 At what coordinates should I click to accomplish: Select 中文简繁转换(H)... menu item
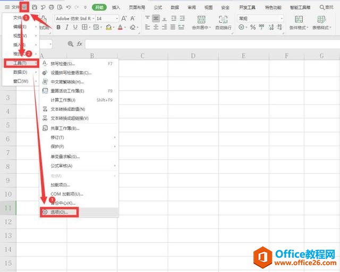(79, 82)
